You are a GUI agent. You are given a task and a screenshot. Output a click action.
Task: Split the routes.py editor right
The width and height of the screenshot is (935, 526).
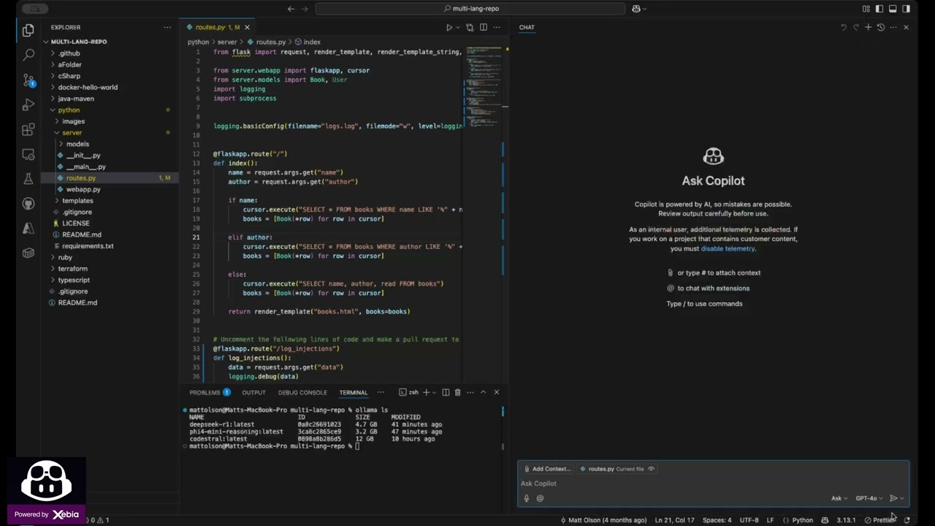tap(483, 27)
